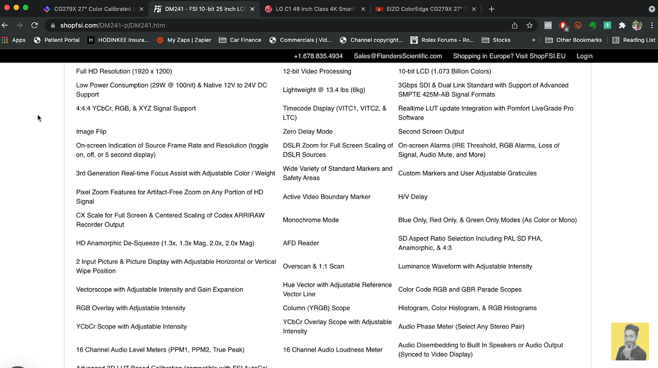Open the Apps grid bookmark
Image resolution: width=658 pixels, height=368 pixels.
tap(14, 40)
